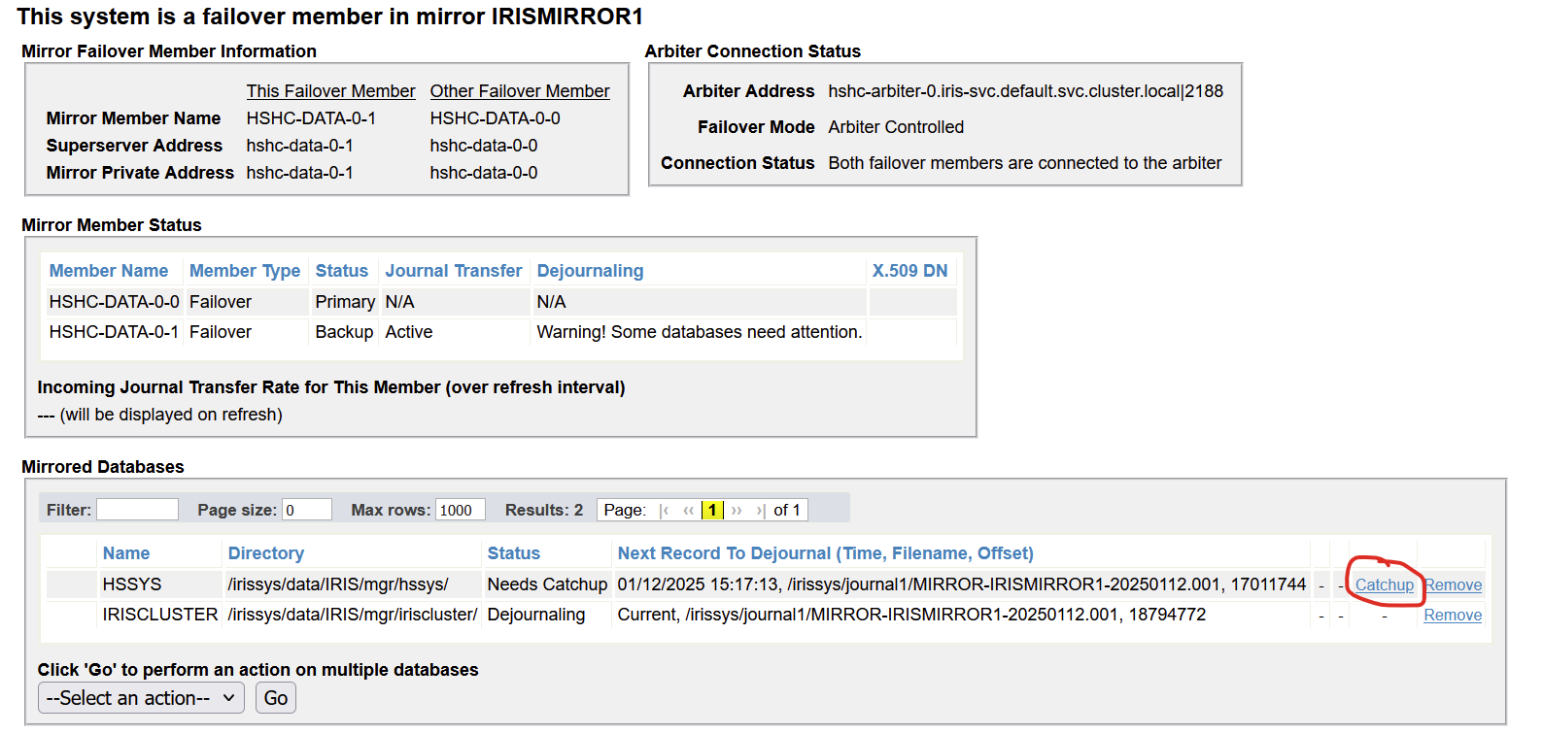Go to the first results page

pos(665,511)
